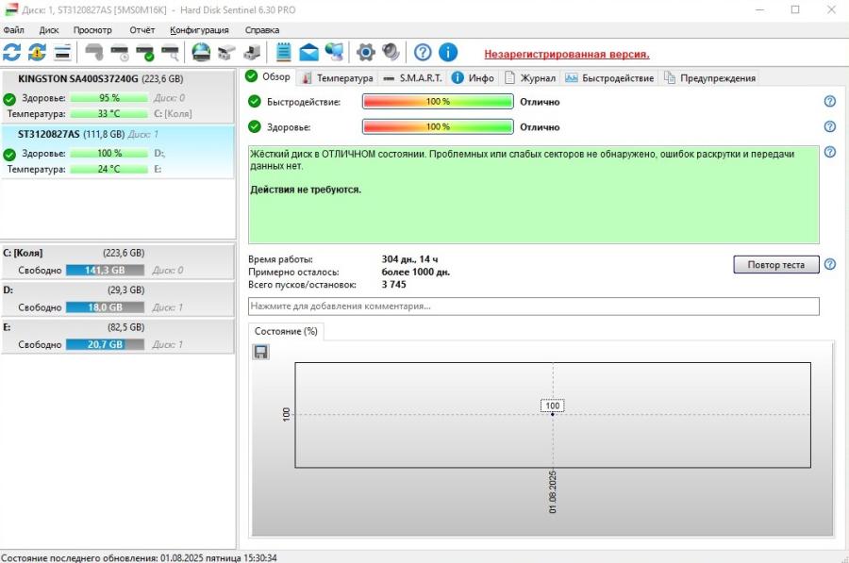Click the disk with green checkmark toolbar icon

tap(144, 52)
